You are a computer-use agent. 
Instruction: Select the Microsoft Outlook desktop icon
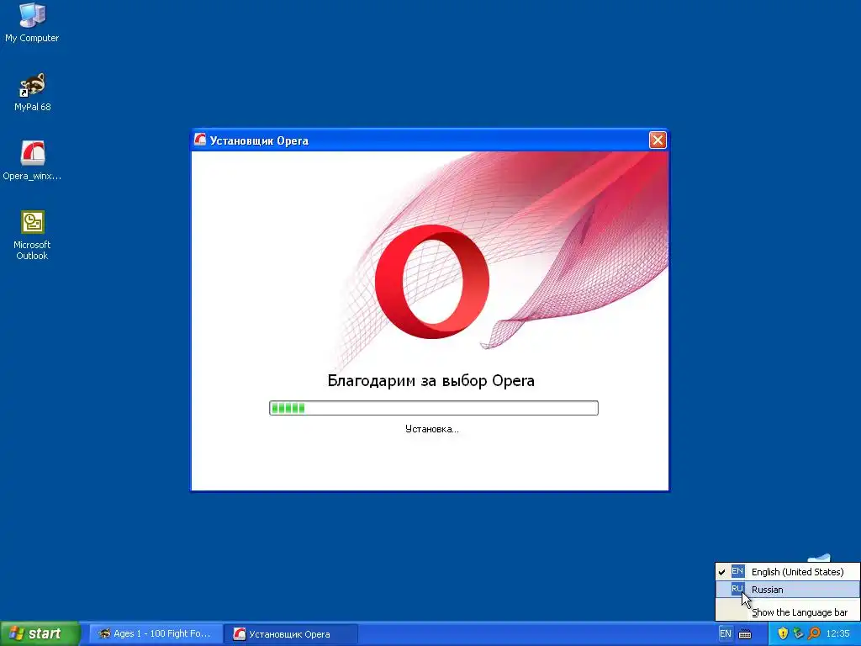tap(32, 235)
